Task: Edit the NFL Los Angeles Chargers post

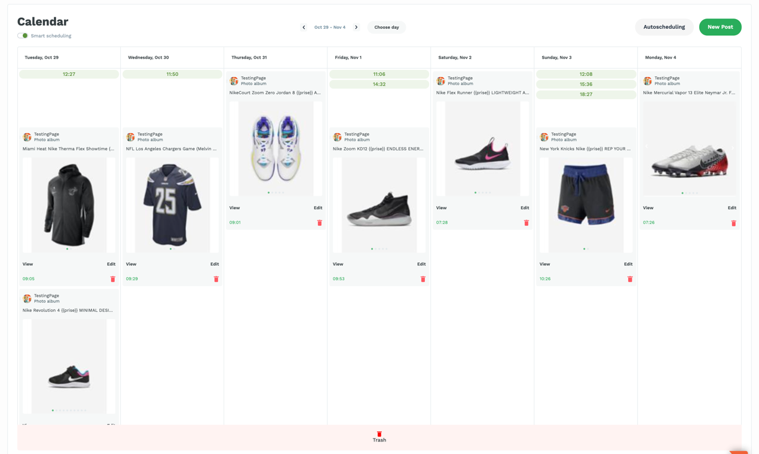Action: pyautogui.click(x=215, y=264)
